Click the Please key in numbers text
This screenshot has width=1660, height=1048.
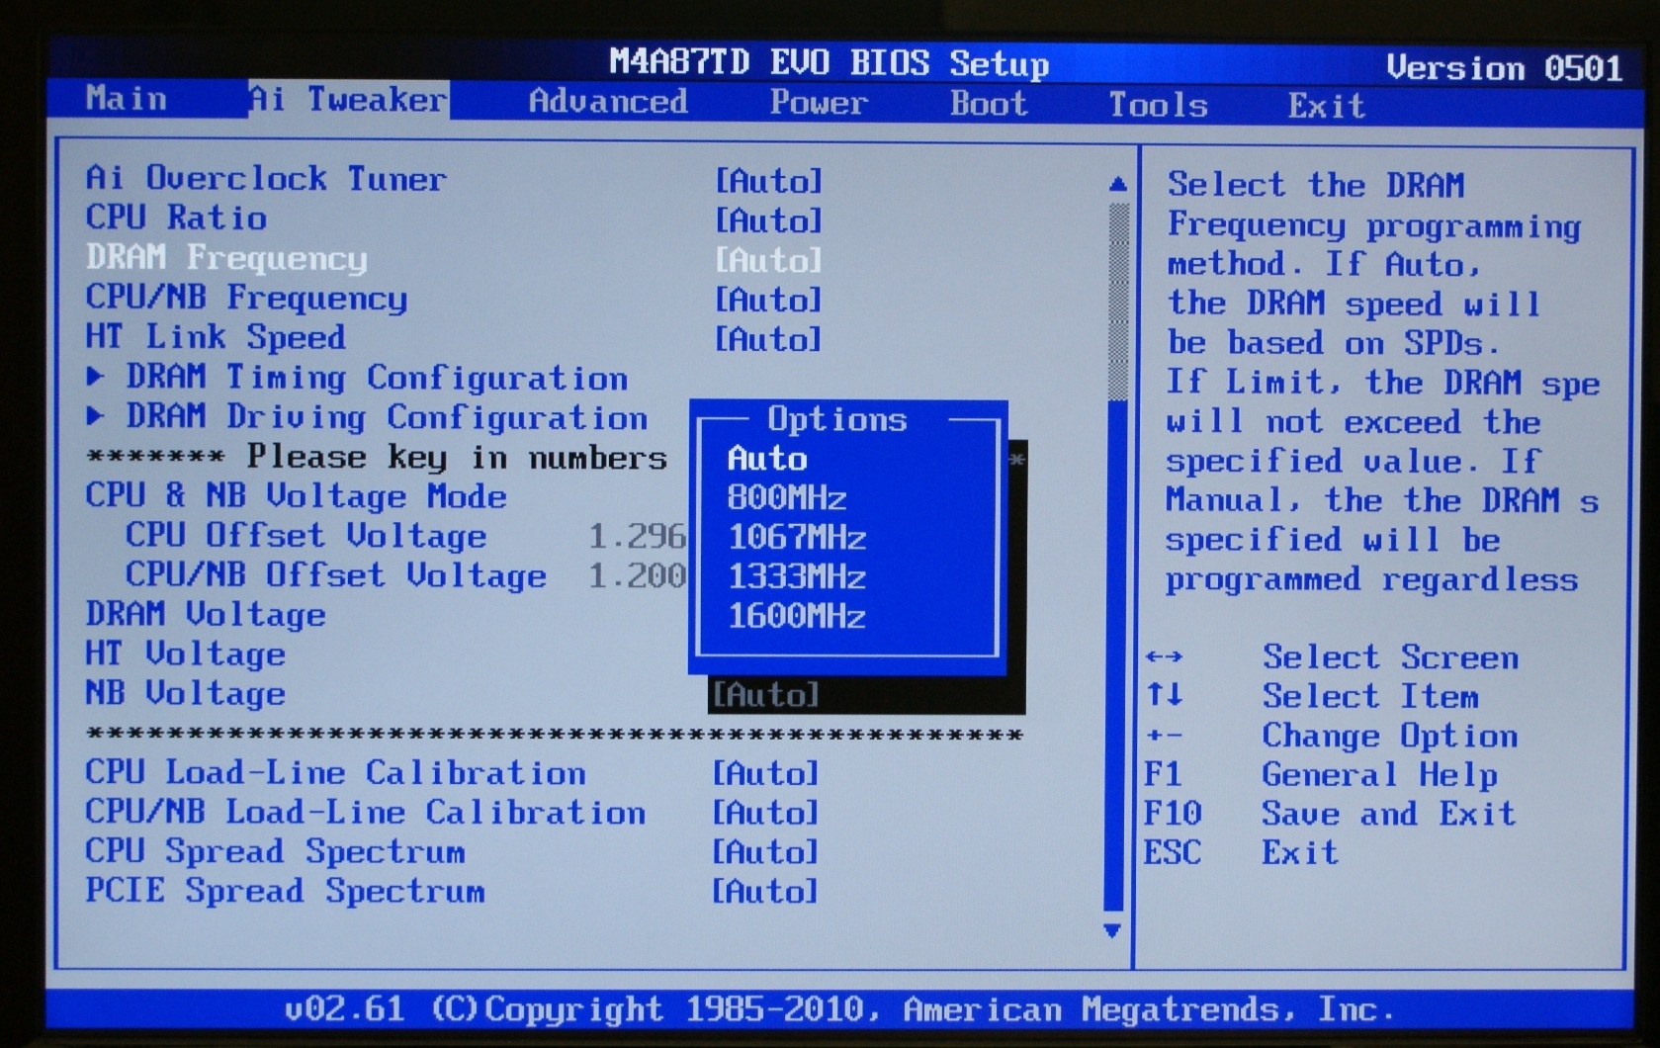pos(457,458)
